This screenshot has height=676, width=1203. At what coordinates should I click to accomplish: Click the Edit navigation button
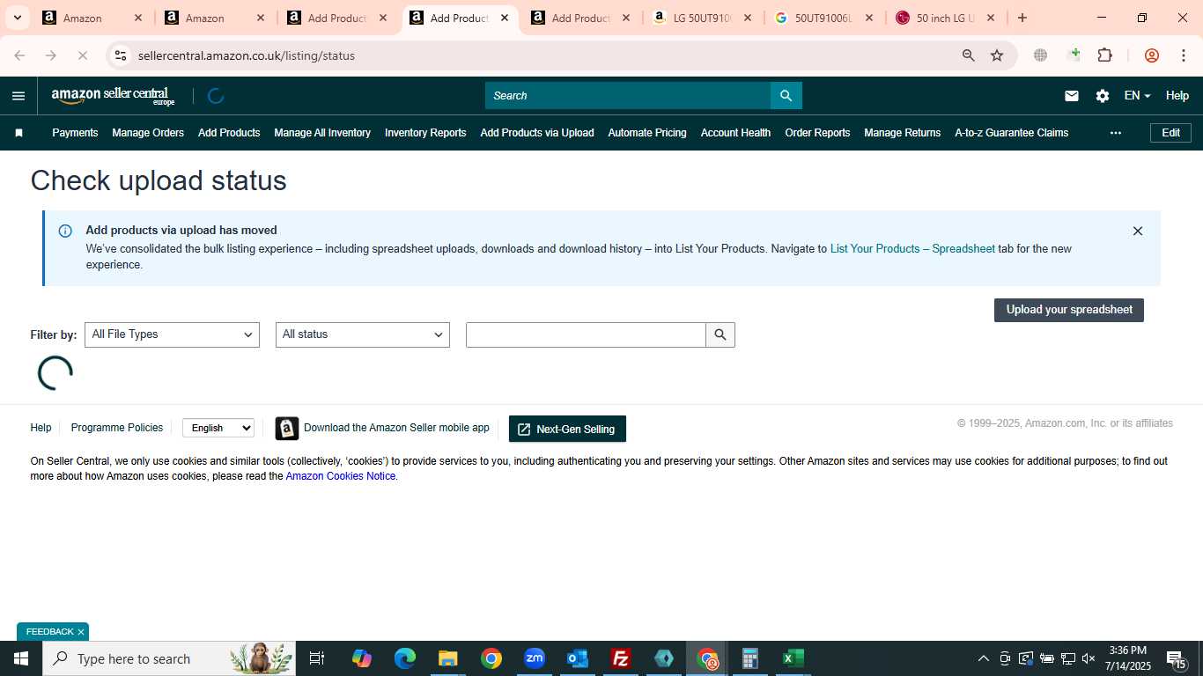point(1170,133)
